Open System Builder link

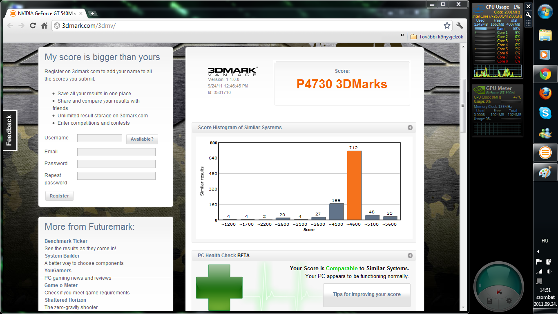point(62,256)
